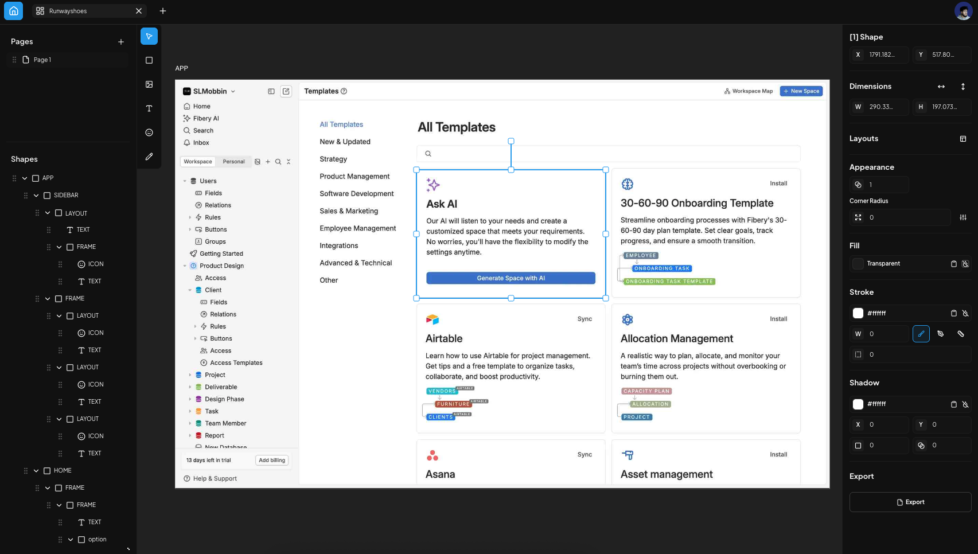The width and height of the screenshot is (978, 554).
Task: Paste fill color with clipboard icon
Action: point(954,264)
